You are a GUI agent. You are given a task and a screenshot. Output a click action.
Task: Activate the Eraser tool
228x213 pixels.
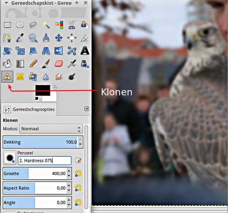coord(59,64)
